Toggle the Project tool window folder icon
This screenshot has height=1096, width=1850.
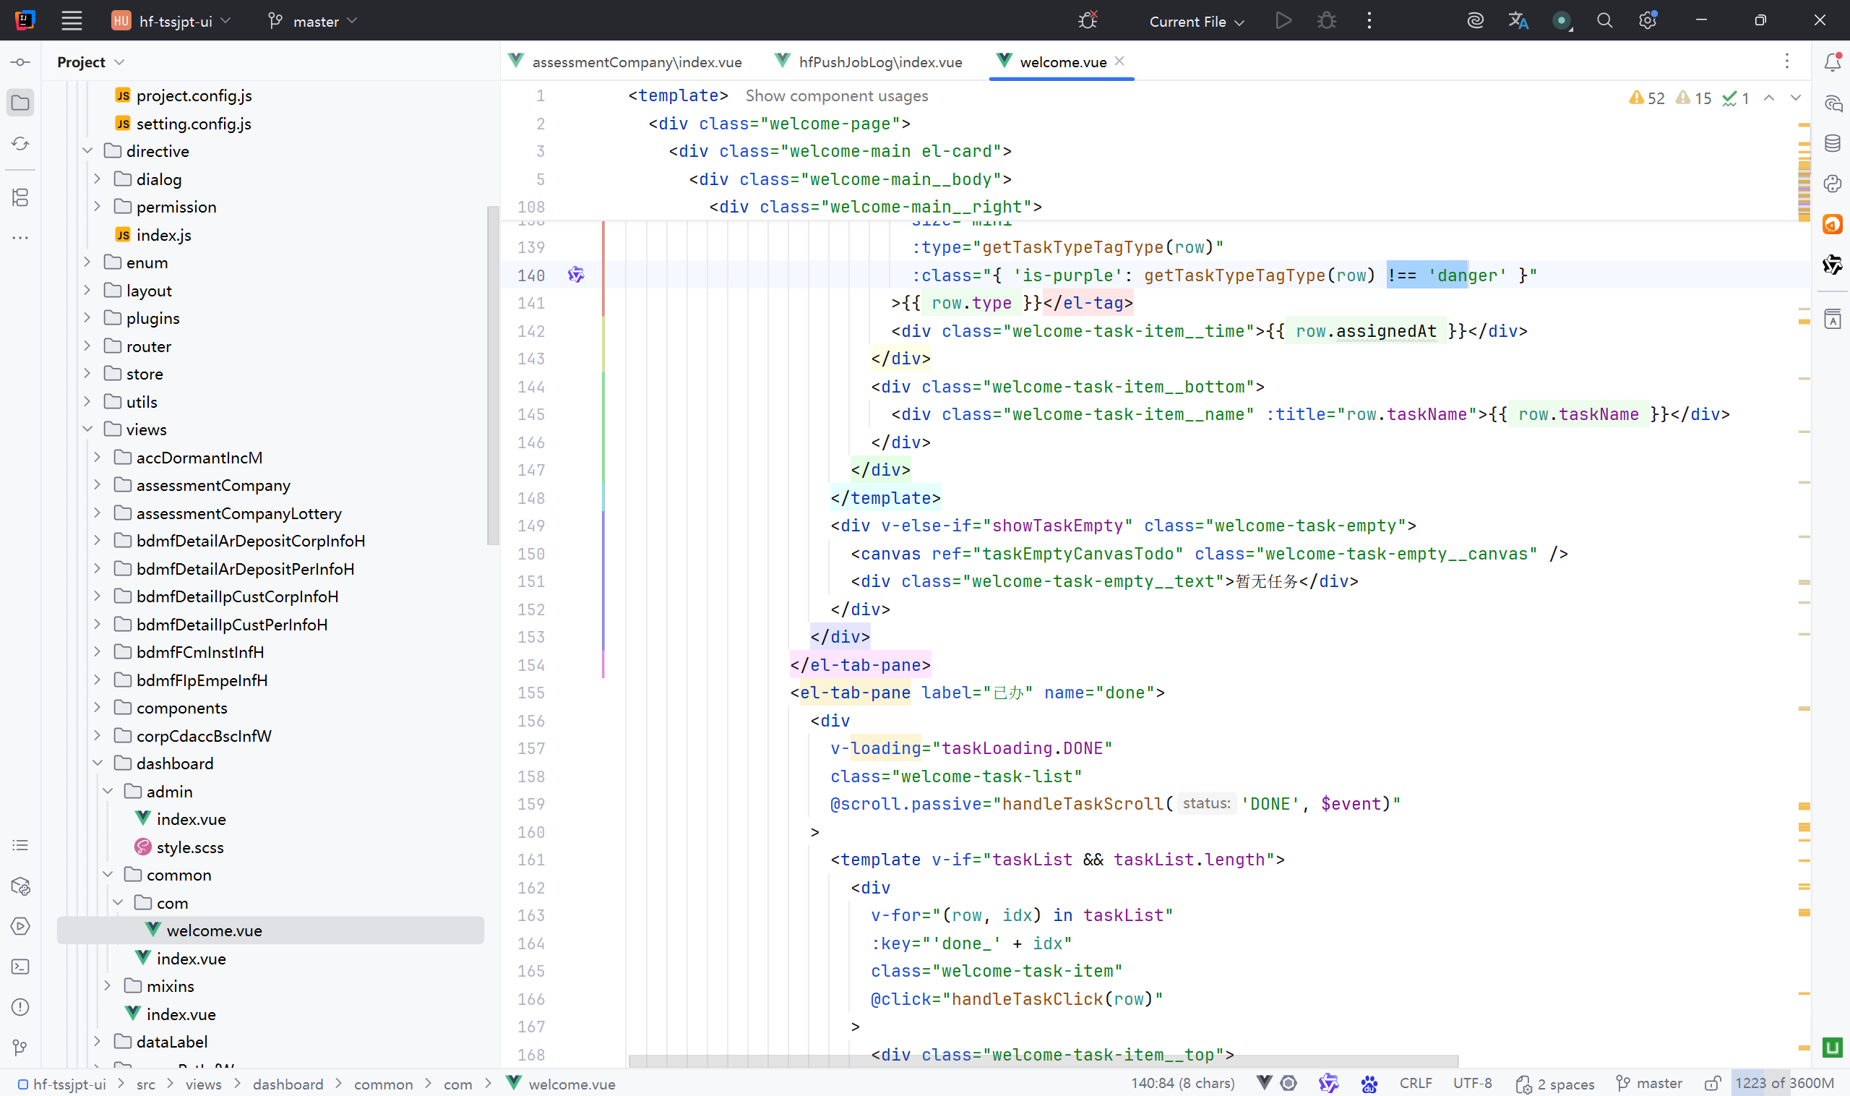point(21,103)
